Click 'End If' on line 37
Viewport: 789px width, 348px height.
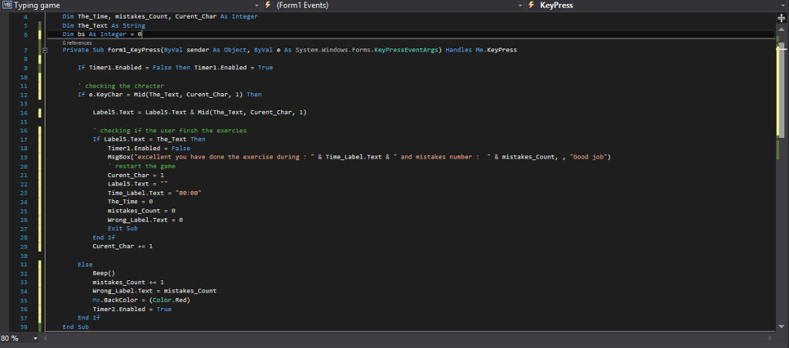point(89,318)
